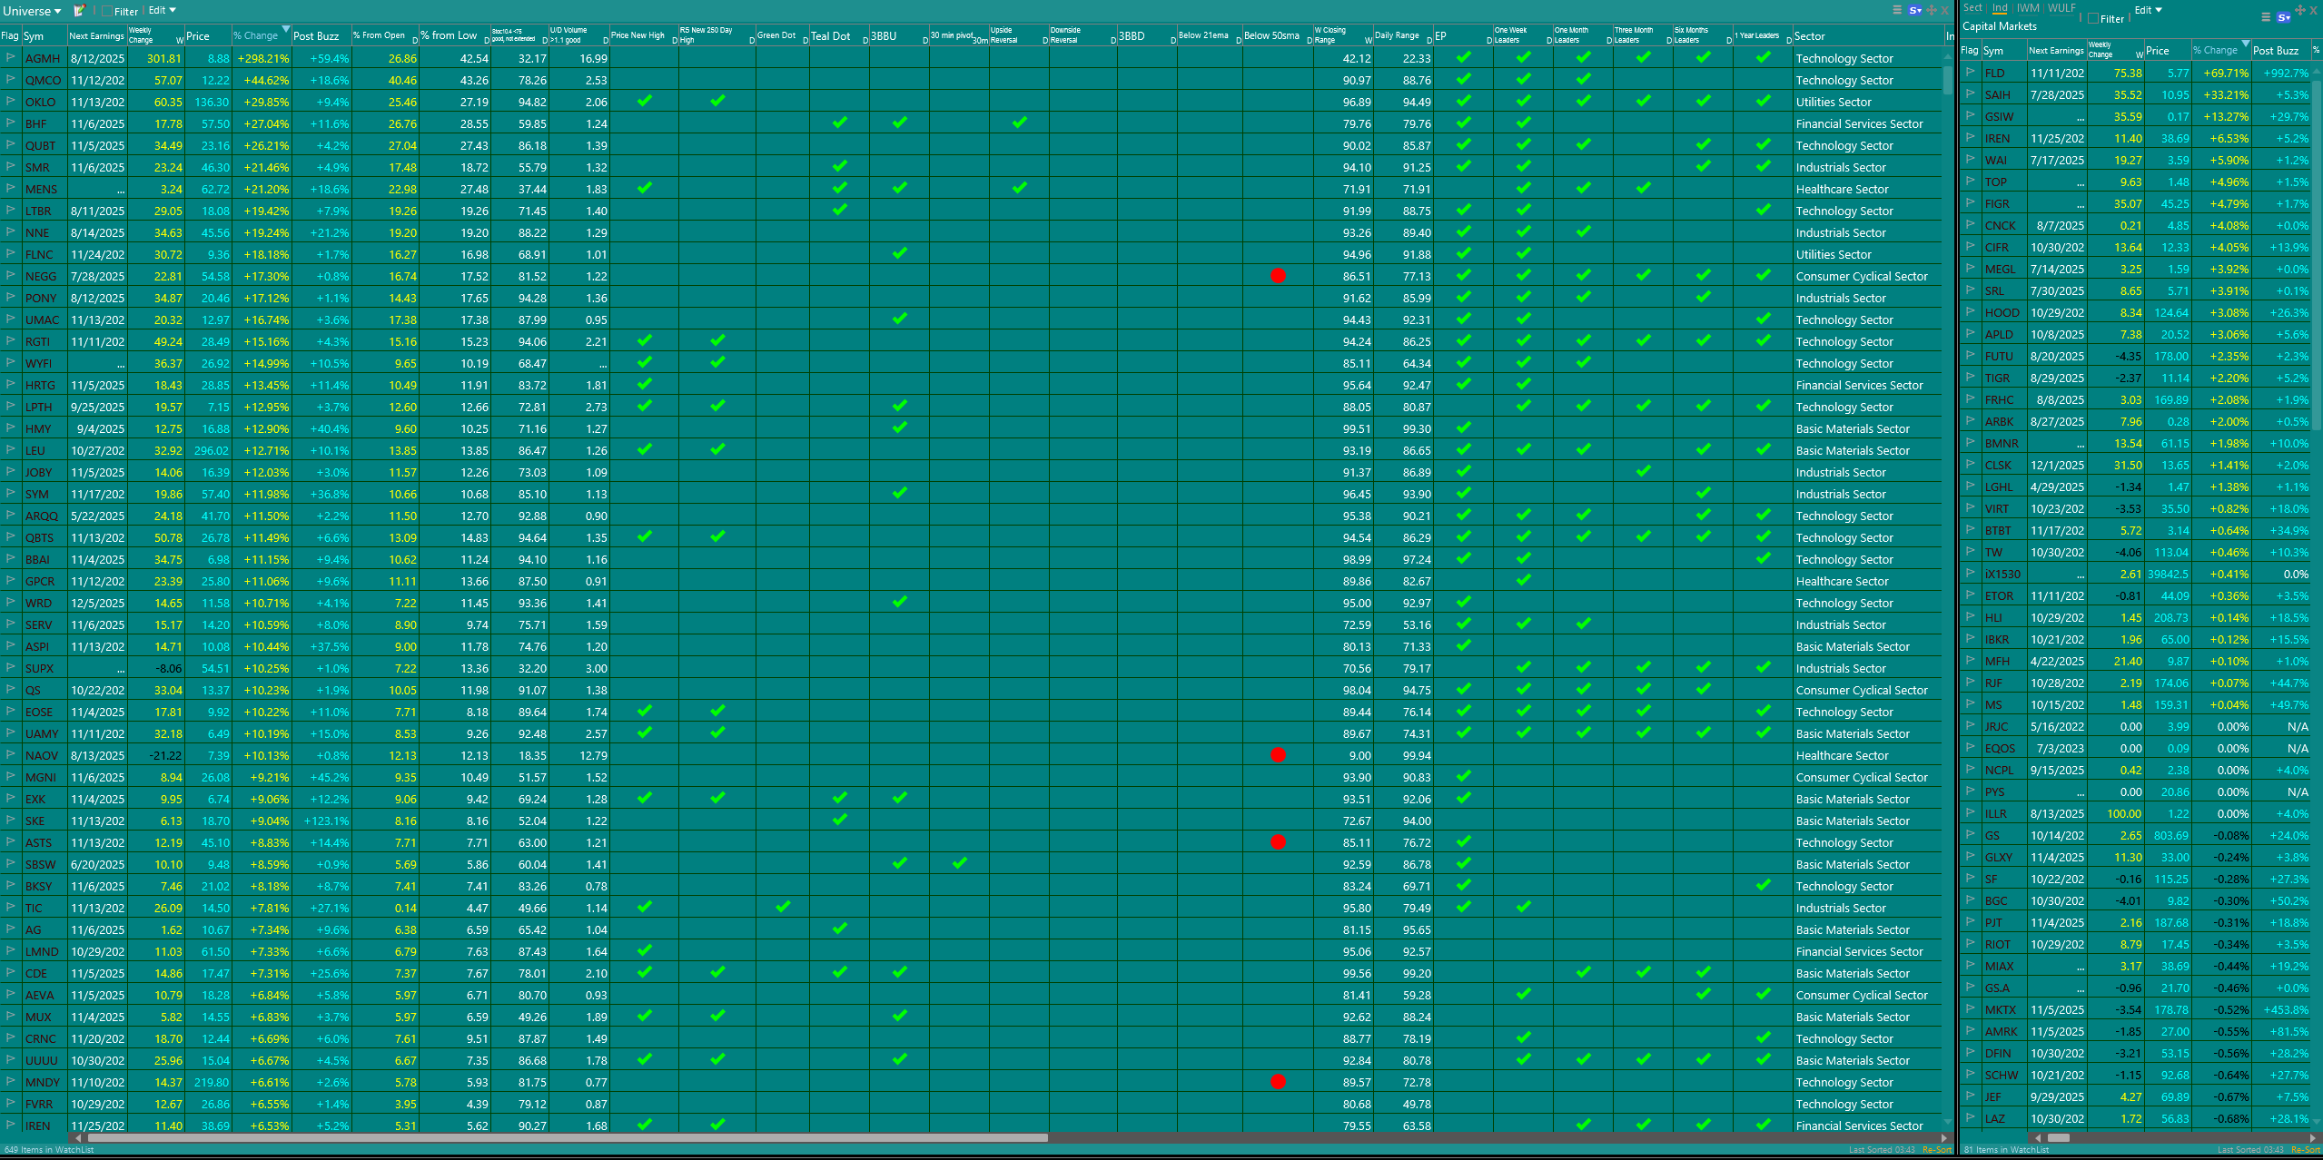The width and height of the screenshot is (2323, 1160).
Task: Open the Universe watchlist dropdown
Action: tap(32, 11)
